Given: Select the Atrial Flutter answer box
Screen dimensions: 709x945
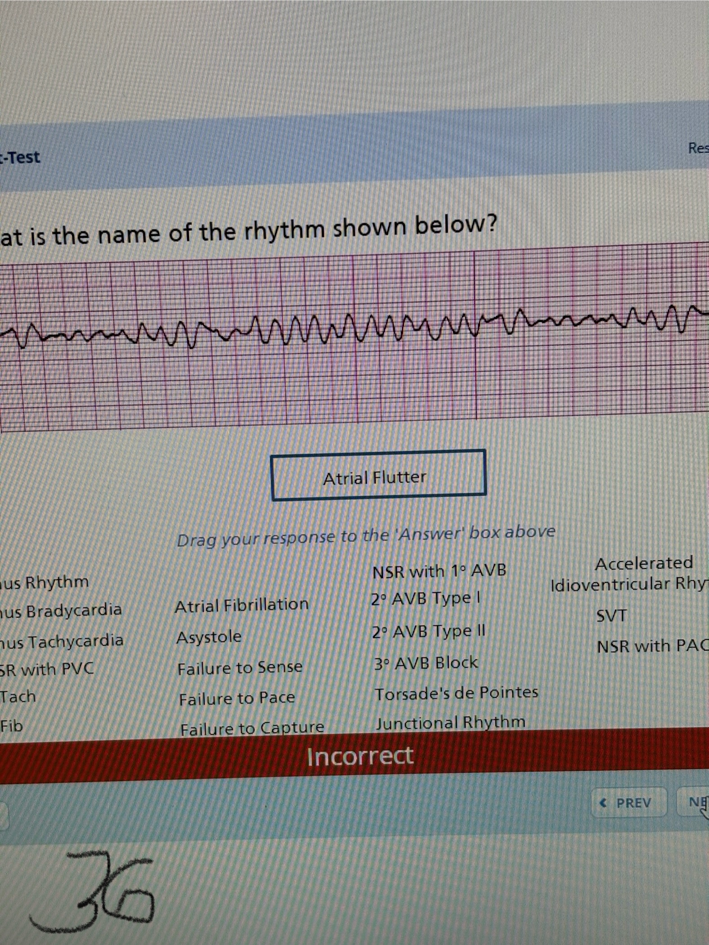Looking at the screenshot, I should tap(378, 475).
